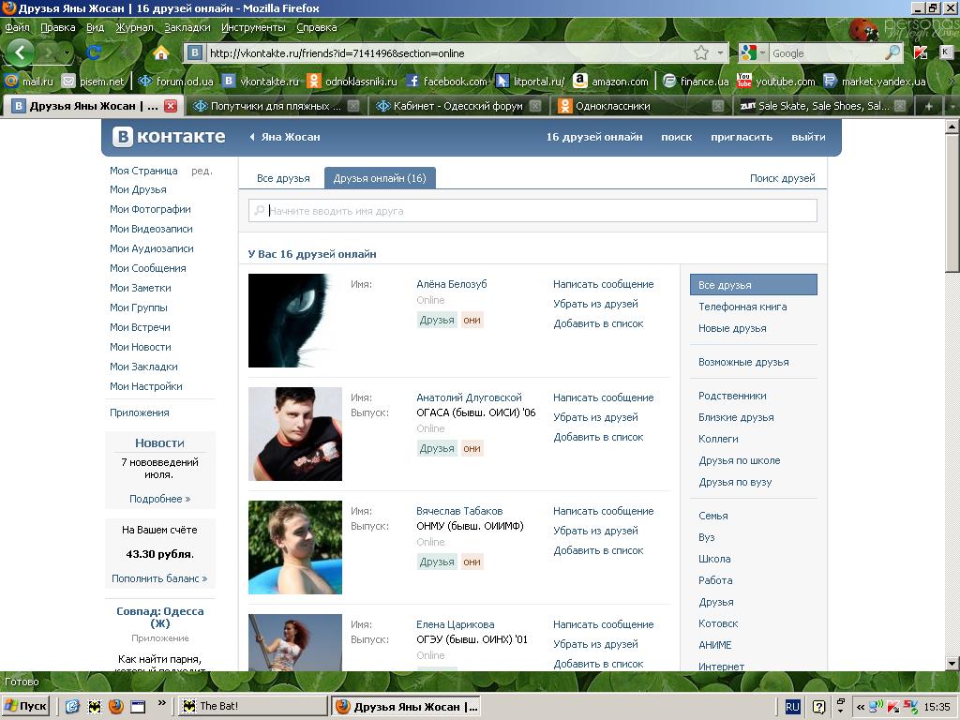This screenshot has width=960, height=720.
Task: Click 'Подробнее »' under Новости
Action: [x=159, y=499]
